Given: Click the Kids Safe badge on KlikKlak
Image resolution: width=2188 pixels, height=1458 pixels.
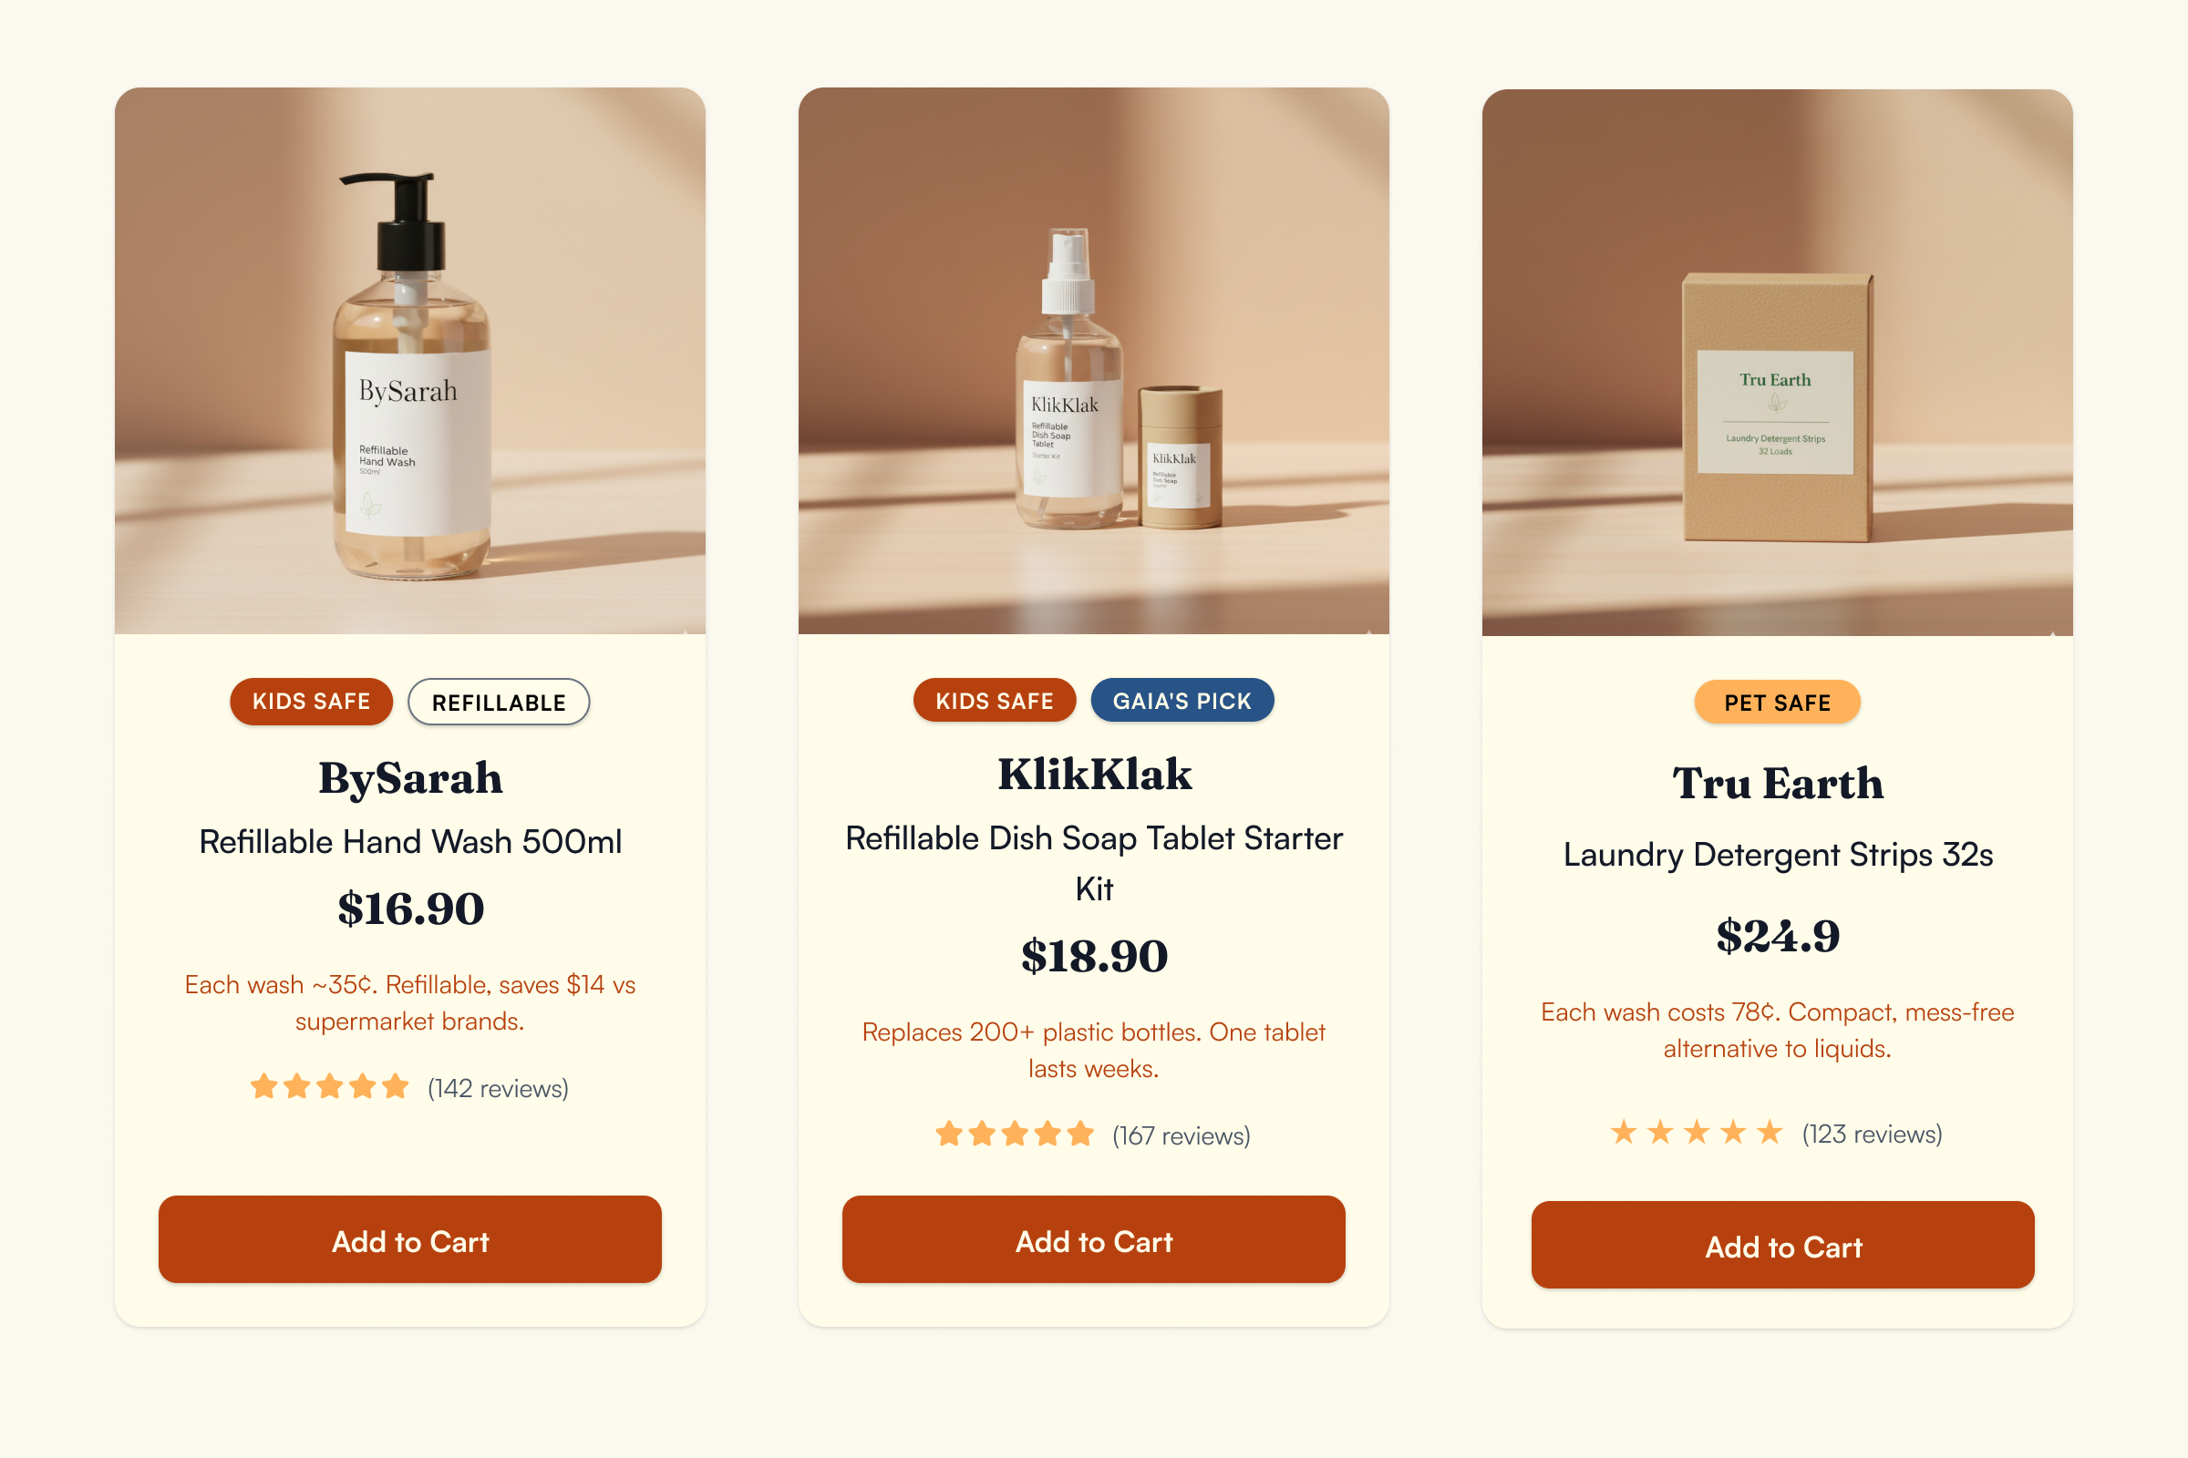Looking at the screenshot, I should pos(995,700).
